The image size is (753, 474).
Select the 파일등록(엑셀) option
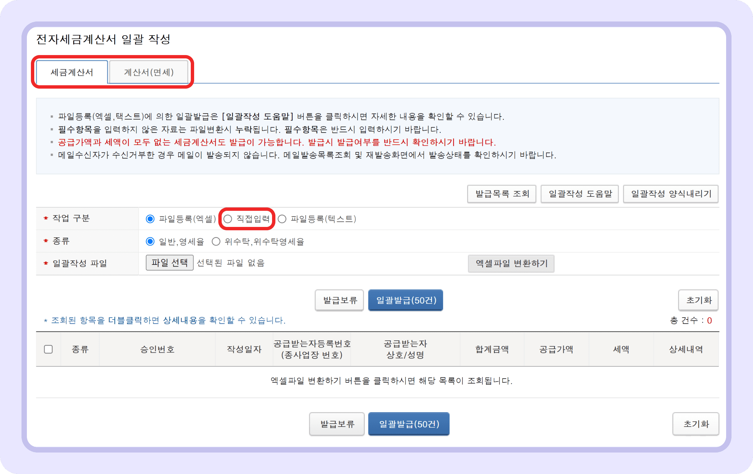click(150, 219)
